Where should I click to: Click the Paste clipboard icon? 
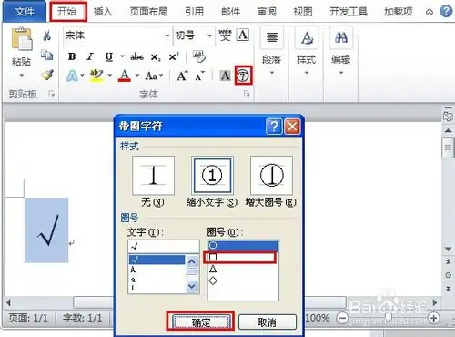click(x=21, y=39)
